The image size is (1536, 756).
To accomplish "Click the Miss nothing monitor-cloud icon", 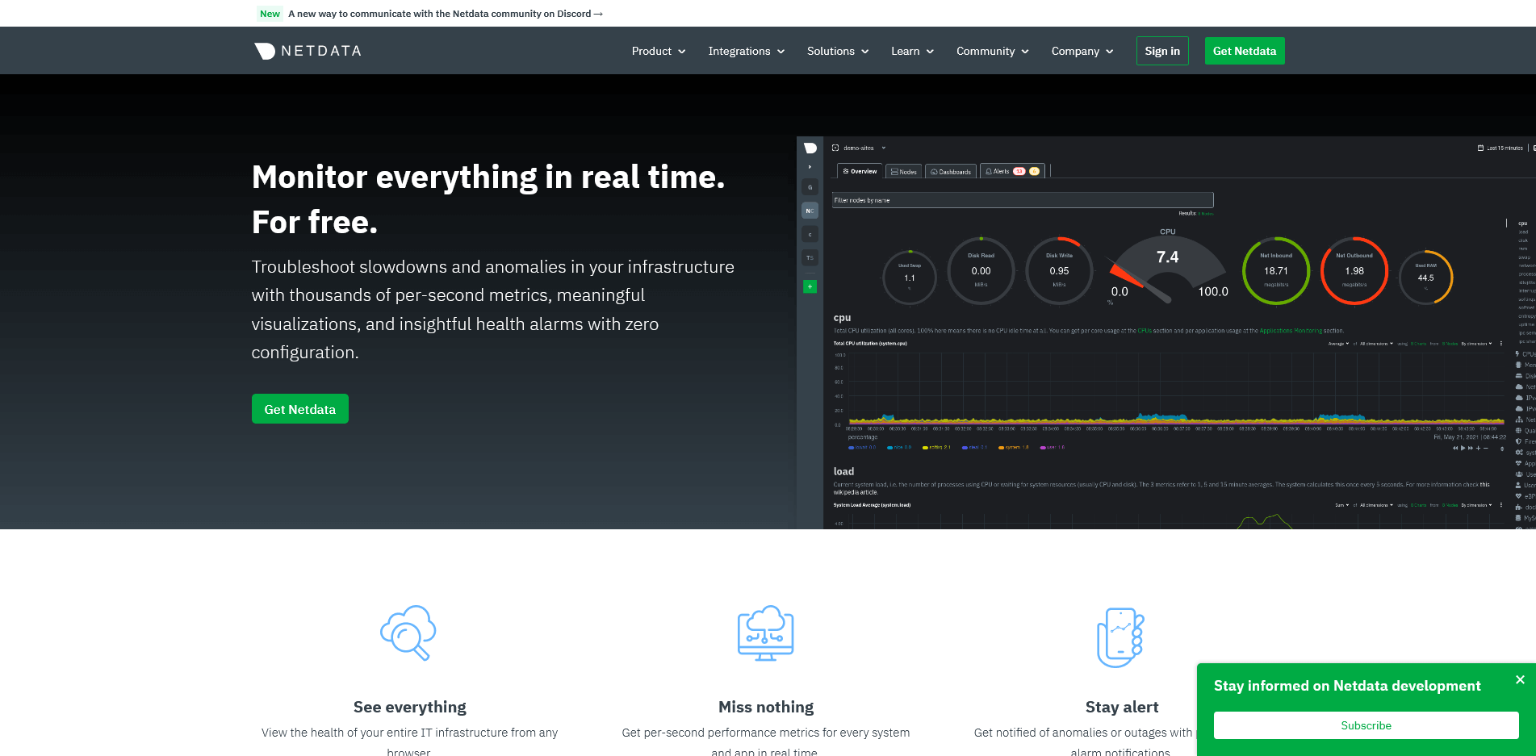I will click(x=766, y=633).
